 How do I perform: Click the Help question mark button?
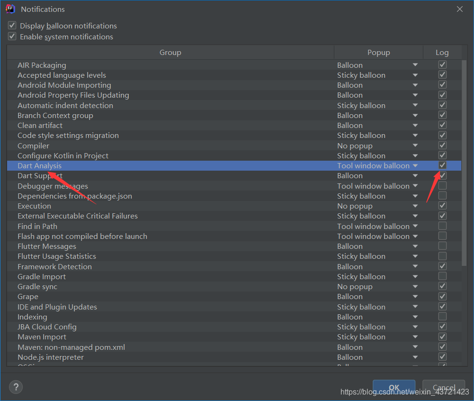pyautogui.click(x=16, y=387)
